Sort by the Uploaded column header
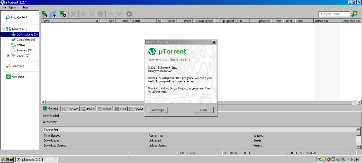The height and width of the screenshot is (163, 362). tap(261, 21)
